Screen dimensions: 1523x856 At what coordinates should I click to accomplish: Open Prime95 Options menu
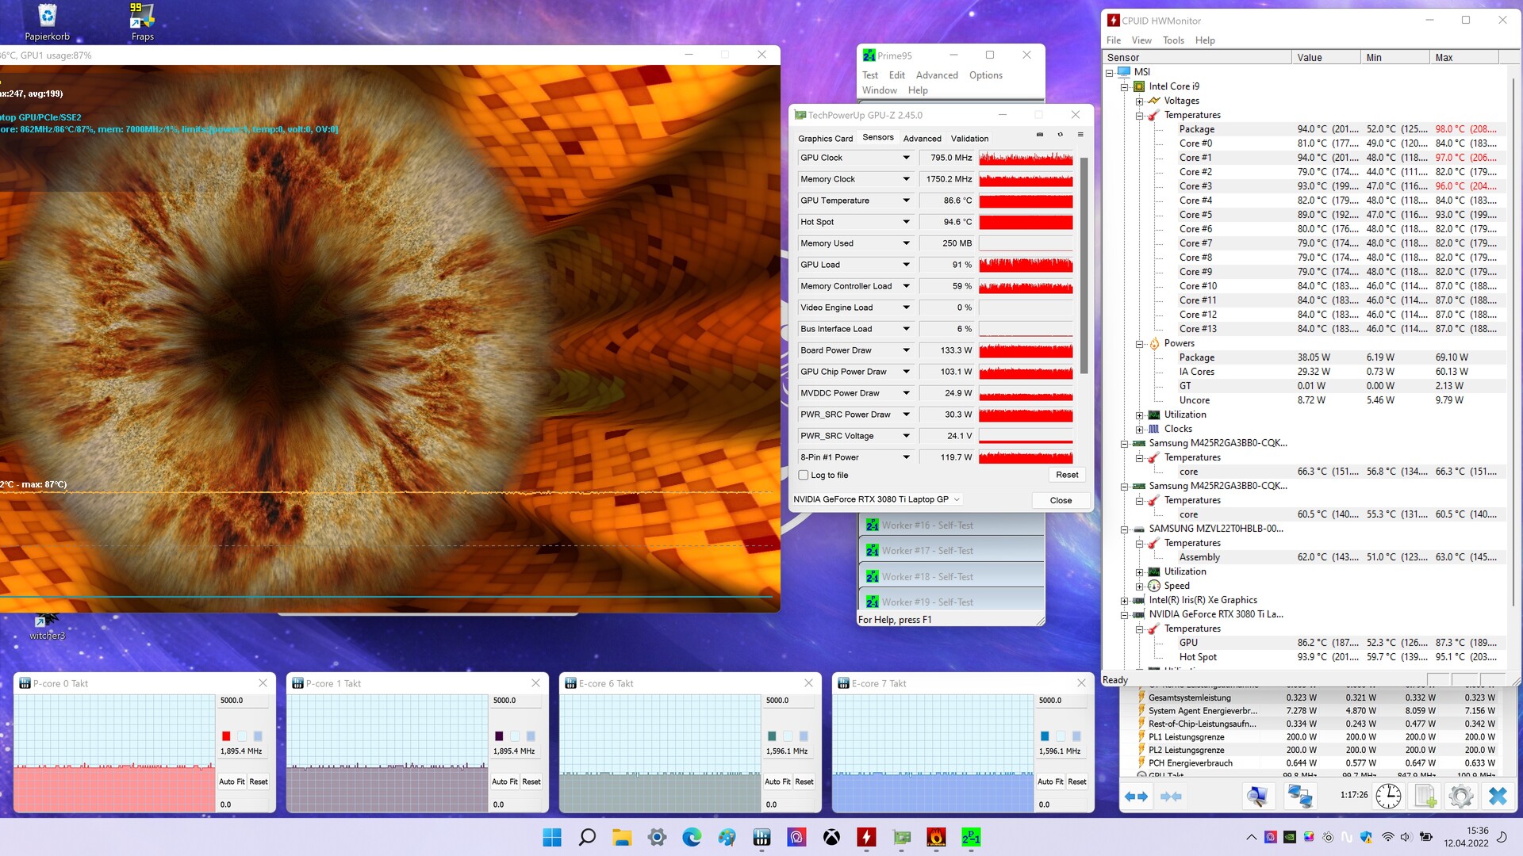click(x=985, y=75)
